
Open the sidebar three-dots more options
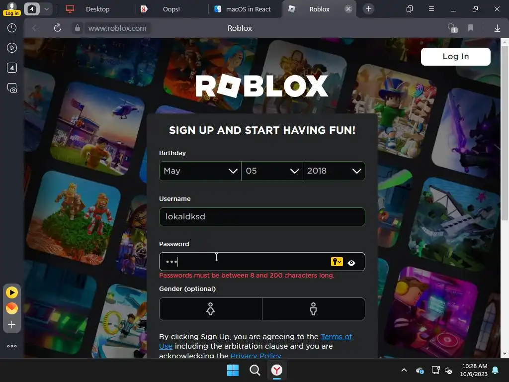pyautogui.click(x=12, y=346)
